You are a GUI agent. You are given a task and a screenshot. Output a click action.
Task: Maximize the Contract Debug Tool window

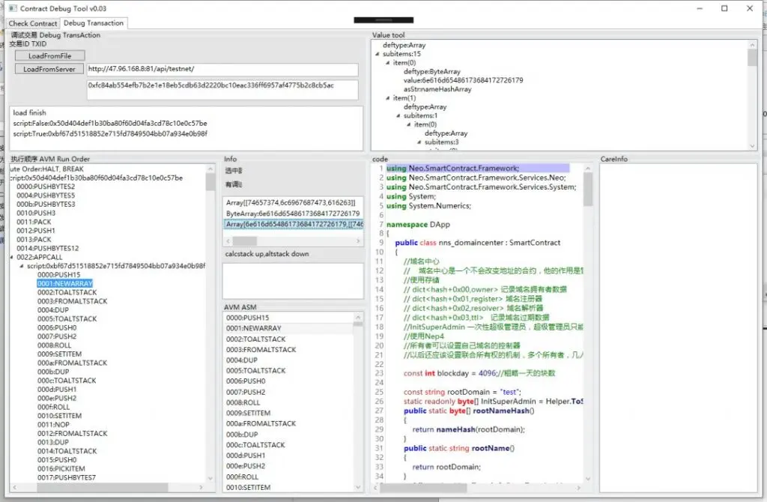[x=724, y=8]
